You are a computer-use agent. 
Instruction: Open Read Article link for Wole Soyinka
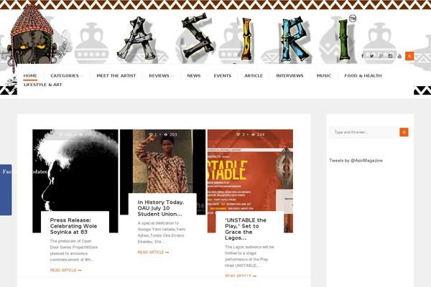pos(65,270)
